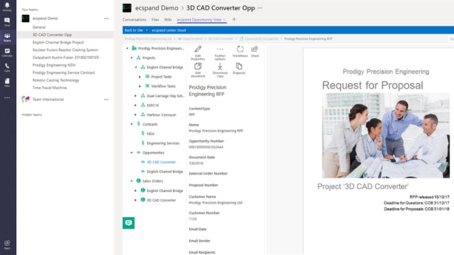Open Outpatient Austin Fraser 201902100105 channel
The image size is (454, 255).
point(65,58)
